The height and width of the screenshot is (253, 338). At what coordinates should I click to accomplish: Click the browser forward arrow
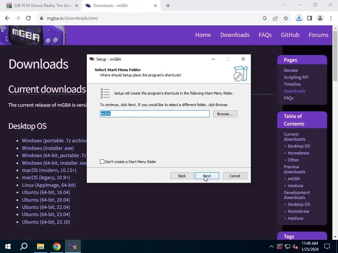pos(18,18)
